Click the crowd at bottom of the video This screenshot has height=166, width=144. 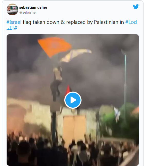[x=73, y=150]
